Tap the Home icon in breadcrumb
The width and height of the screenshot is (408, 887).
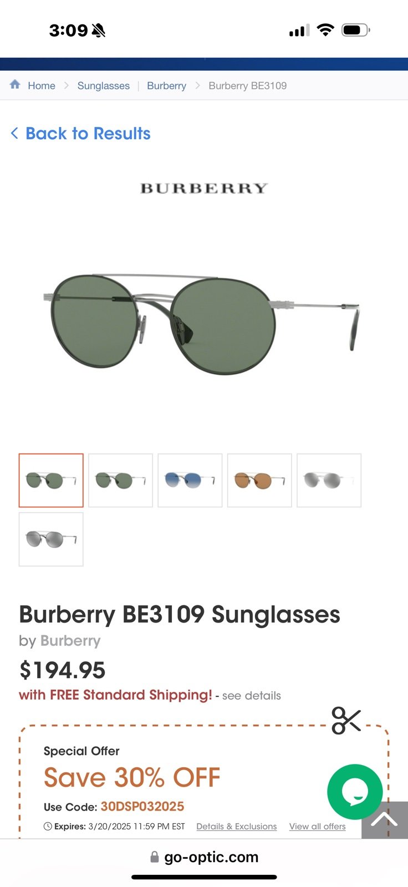click(x=15, y=84)
